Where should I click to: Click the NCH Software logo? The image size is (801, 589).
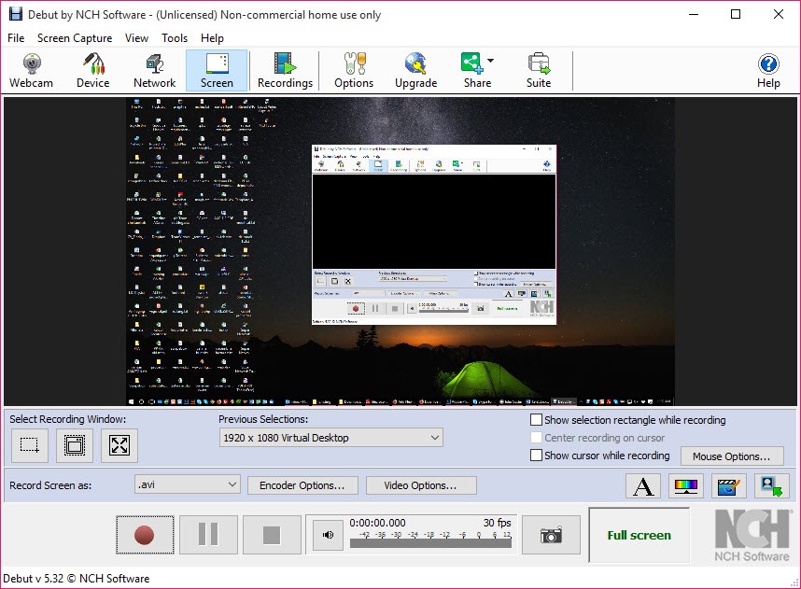coord(752,535)
